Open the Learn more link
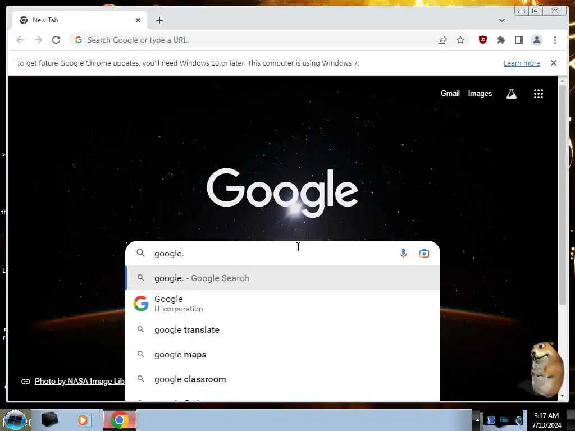 pos(522,63)
